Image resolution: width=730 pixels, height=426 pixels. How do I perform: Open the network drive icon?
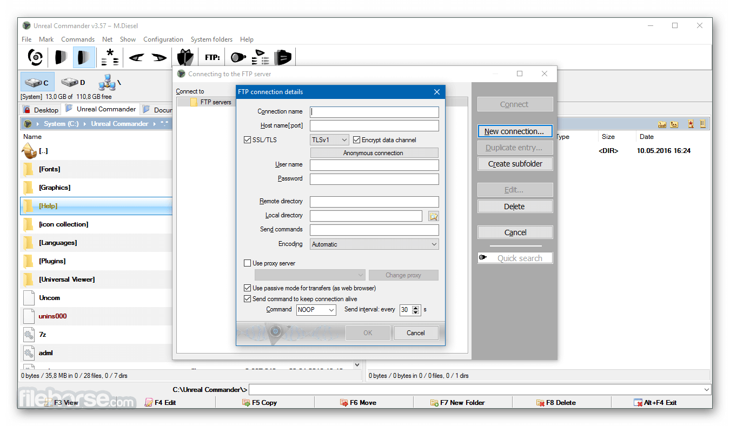109,82
